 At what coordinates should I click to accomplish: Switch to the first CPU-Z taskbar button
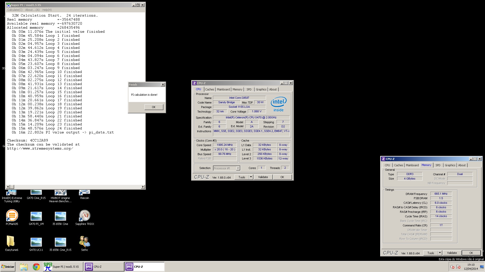click(x=104, y=267)
